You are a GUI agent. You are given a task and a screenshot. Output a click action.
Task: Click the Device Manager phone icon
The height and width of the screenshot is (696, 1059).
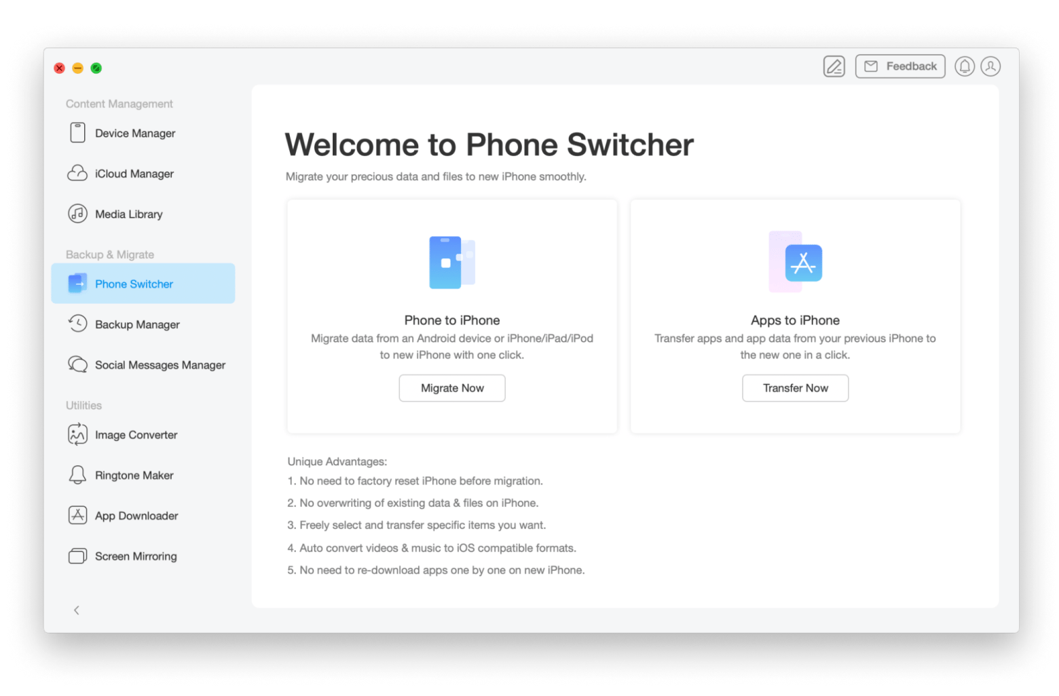(x=77, y=133)
